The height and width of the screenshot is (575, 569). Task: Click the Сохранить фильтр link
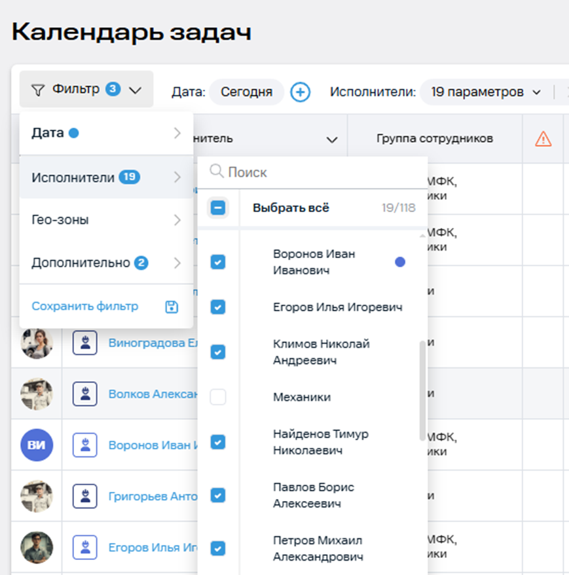click(85, 306)
